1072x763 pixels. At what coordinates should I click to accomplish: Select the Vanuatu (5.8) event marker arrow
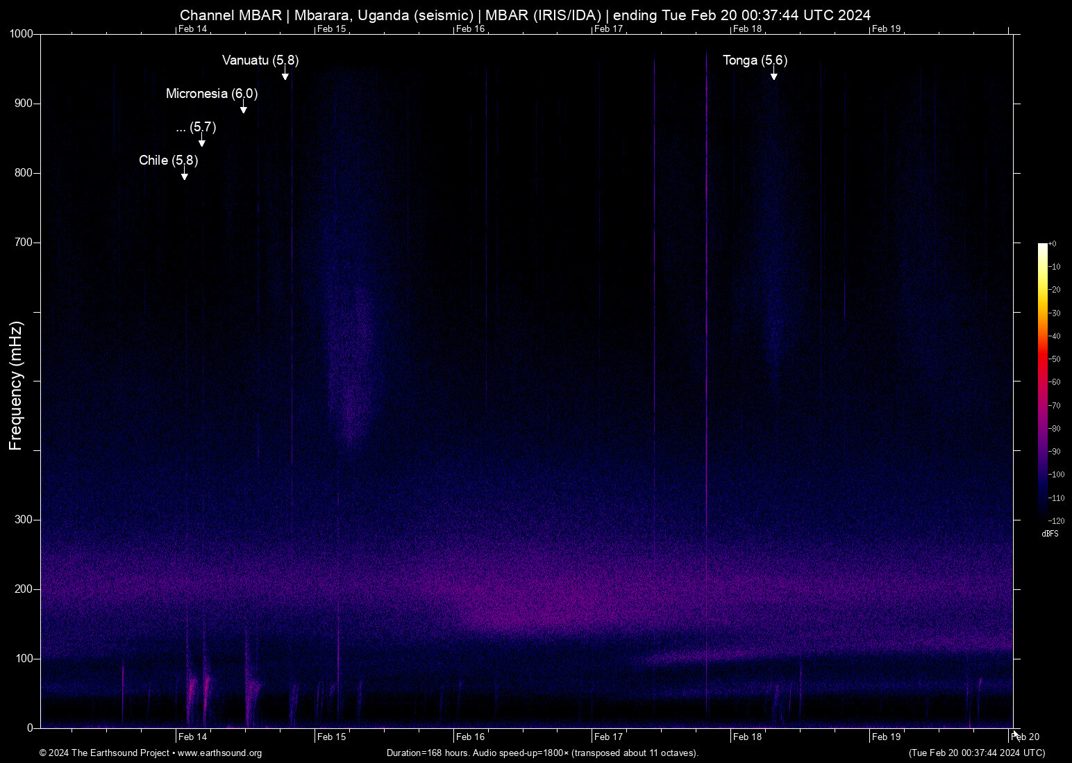coord(285,74)
